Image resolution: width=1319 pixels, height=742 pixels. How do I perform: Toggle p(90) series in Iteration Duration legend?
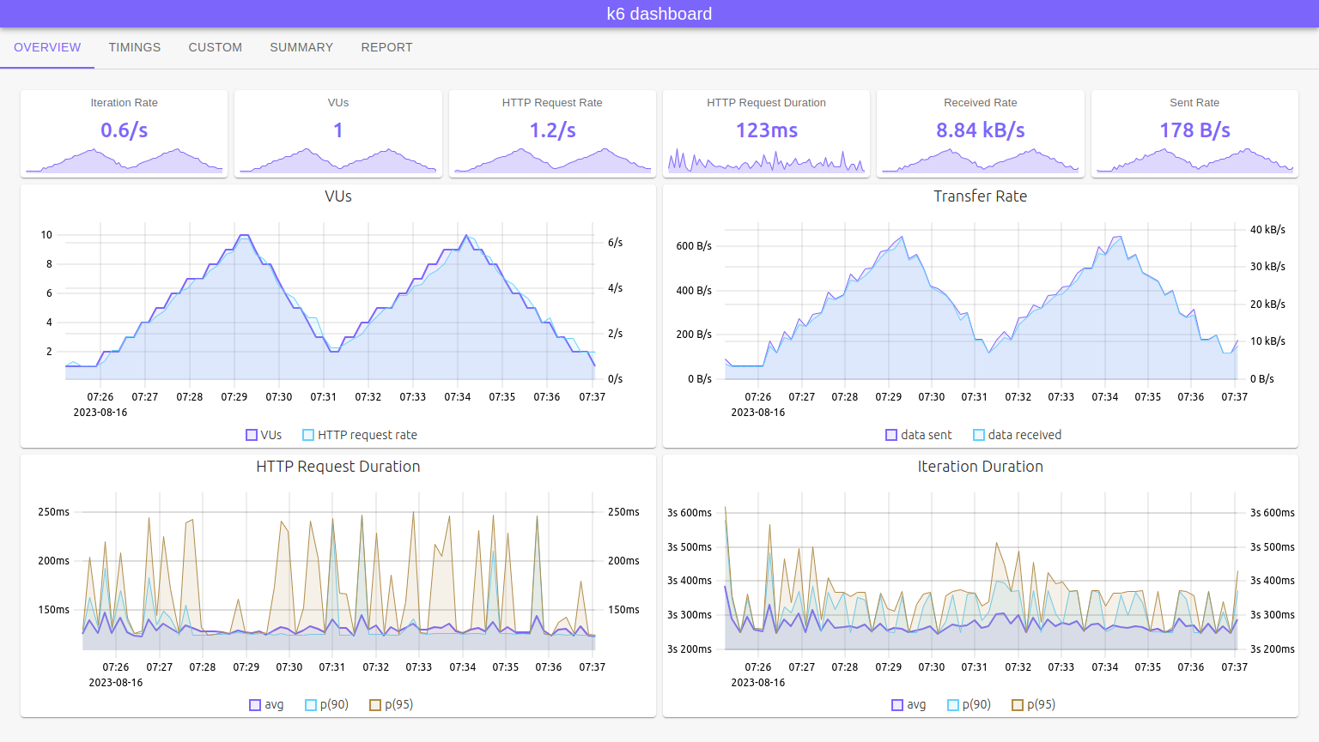pos(969,704)
